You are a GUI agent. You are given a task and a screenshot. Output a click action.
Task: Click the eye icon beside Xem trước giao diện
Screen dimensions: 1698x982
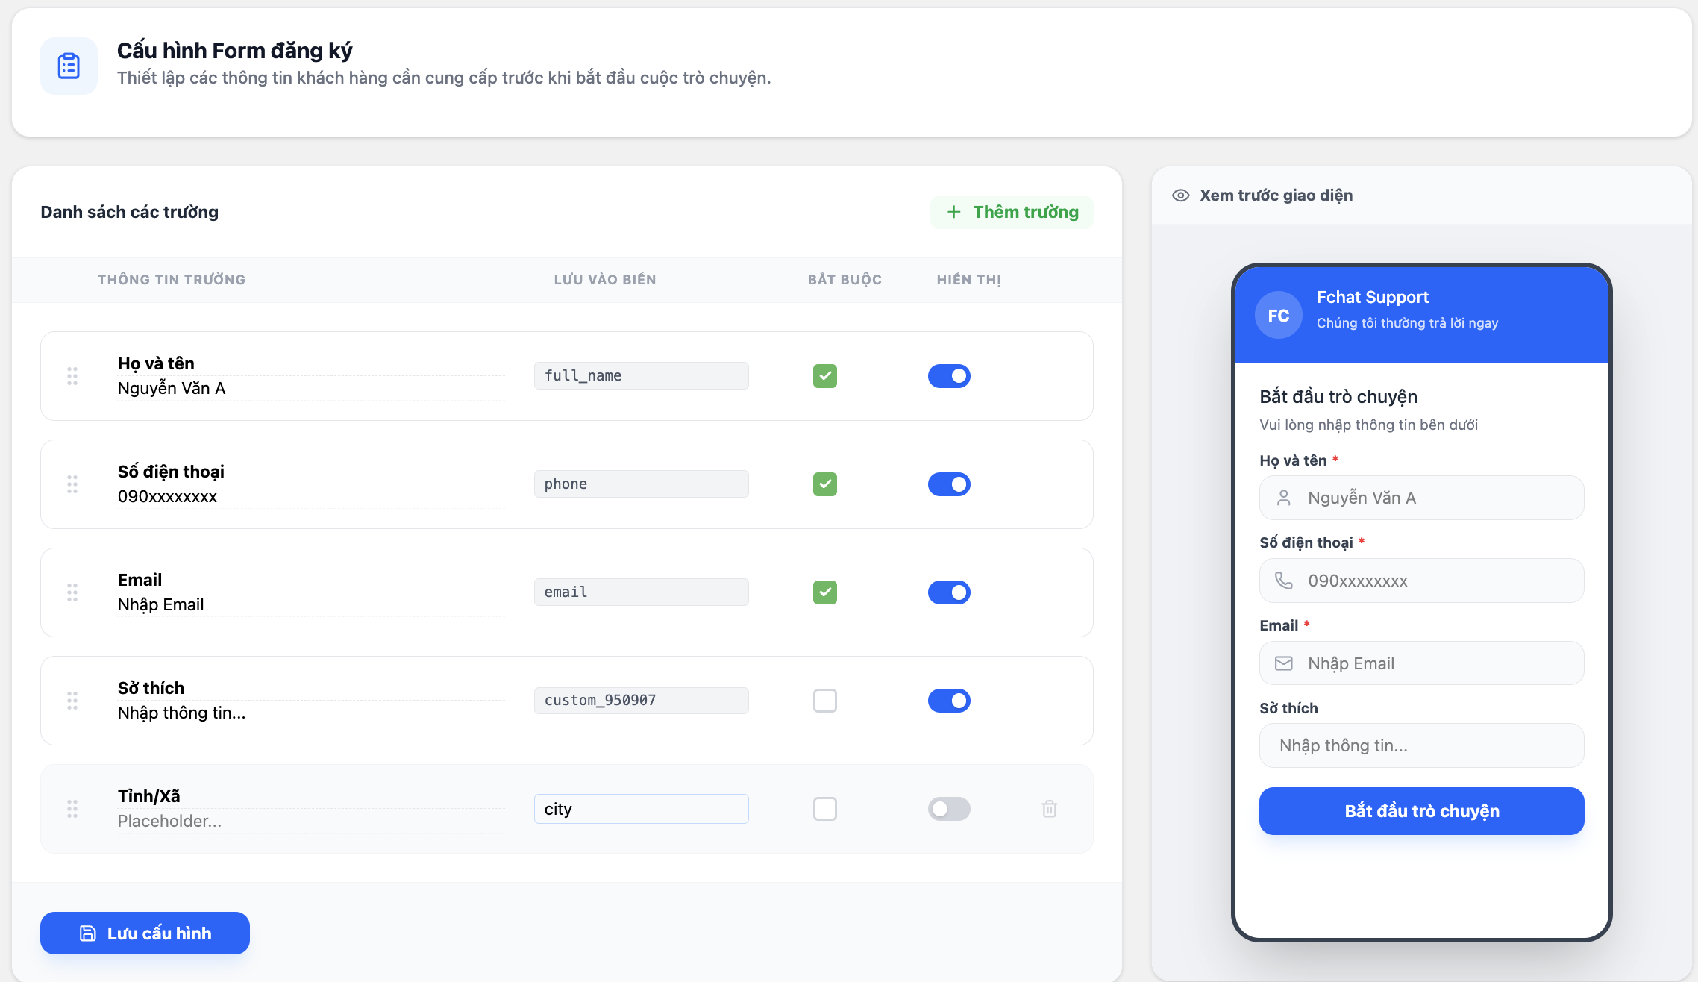click(1180, 196)
